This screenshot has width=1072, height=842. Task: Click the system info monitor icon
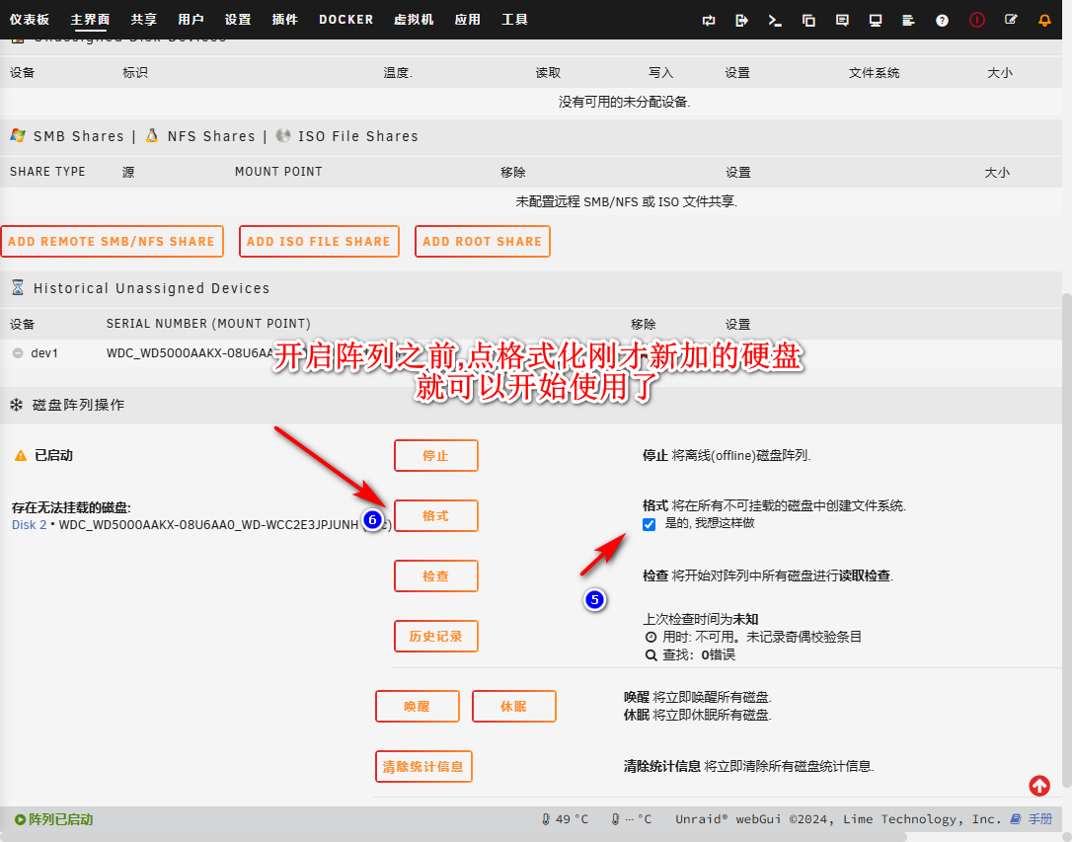tap(876, 20)
